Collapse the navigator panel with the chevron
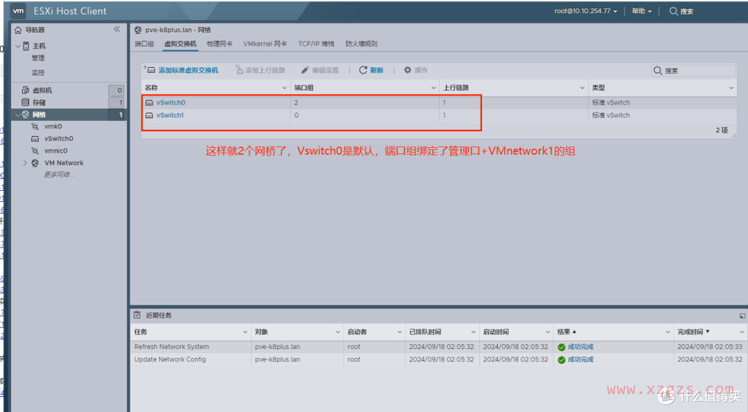The height and width of the screenshot is (412, 748). (x=117, y=29)
